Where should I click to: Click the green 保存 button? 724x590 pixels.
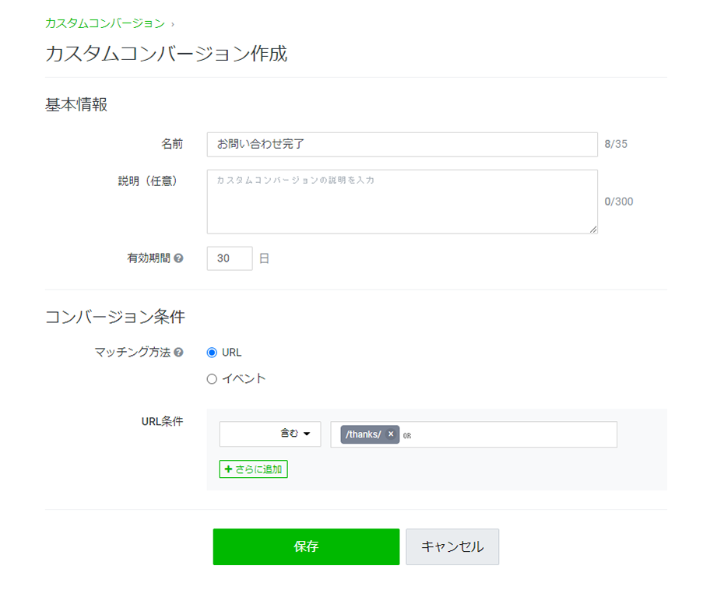(306, 546)
